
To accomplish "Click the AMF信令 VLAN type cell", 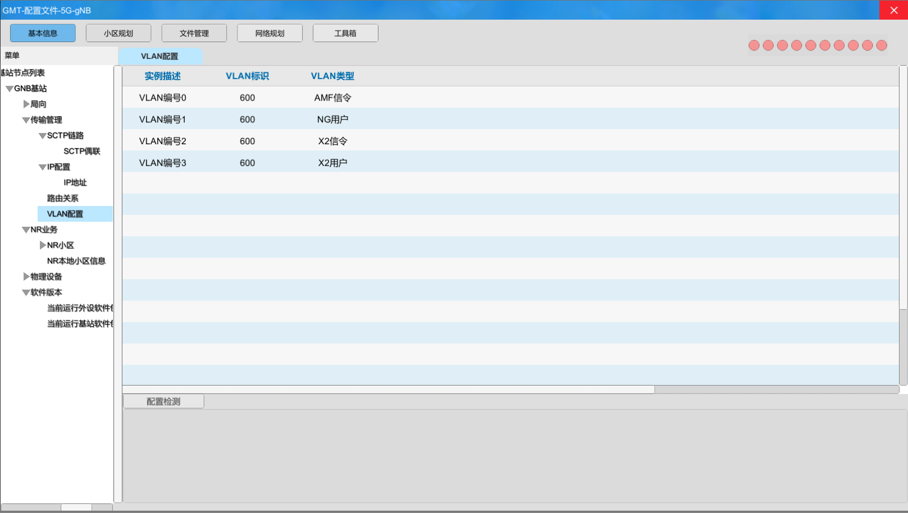I will (333, 98).
